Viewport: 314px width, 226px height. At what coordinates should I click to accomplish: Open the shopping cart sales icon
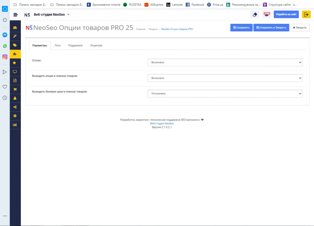(15, 89)
